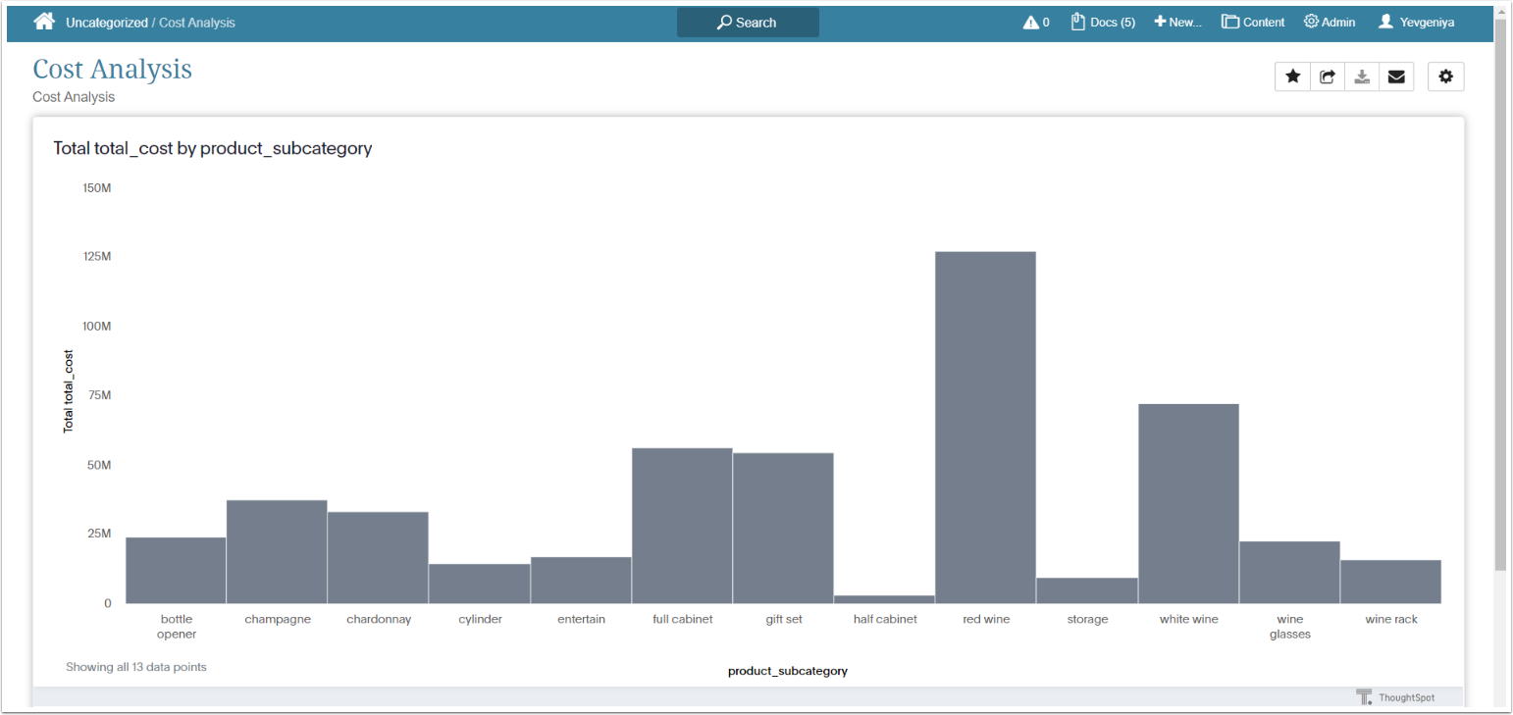Select the wine glasses bar
This screenshot has height=715, width=1513.
click(1289, 573)
